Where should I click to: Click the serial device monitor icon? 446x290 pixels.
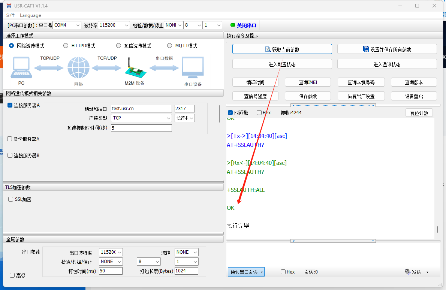(193, 67)
